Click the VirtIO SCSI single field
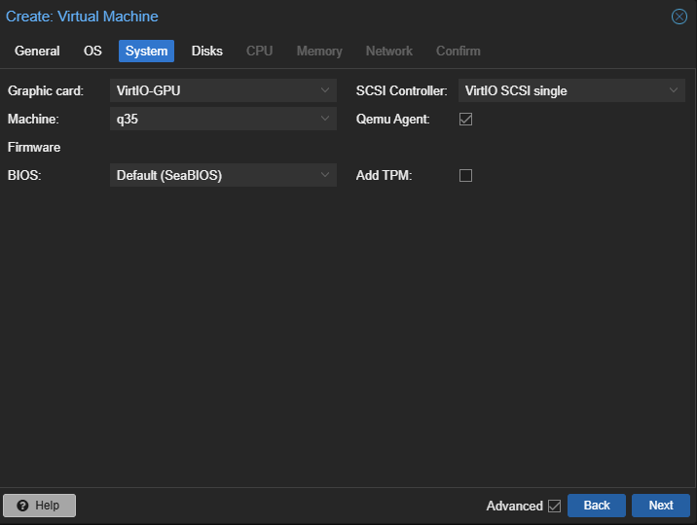The height and width of the screenshot is (525, 697). click(x=560, y=90)
